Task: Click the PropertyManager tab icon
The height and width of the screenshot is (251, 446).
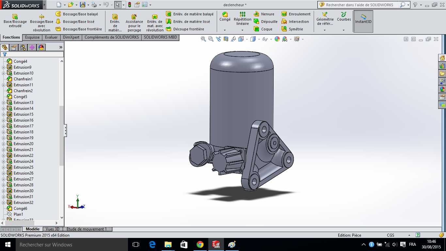Action: click(x=14, y=47)
